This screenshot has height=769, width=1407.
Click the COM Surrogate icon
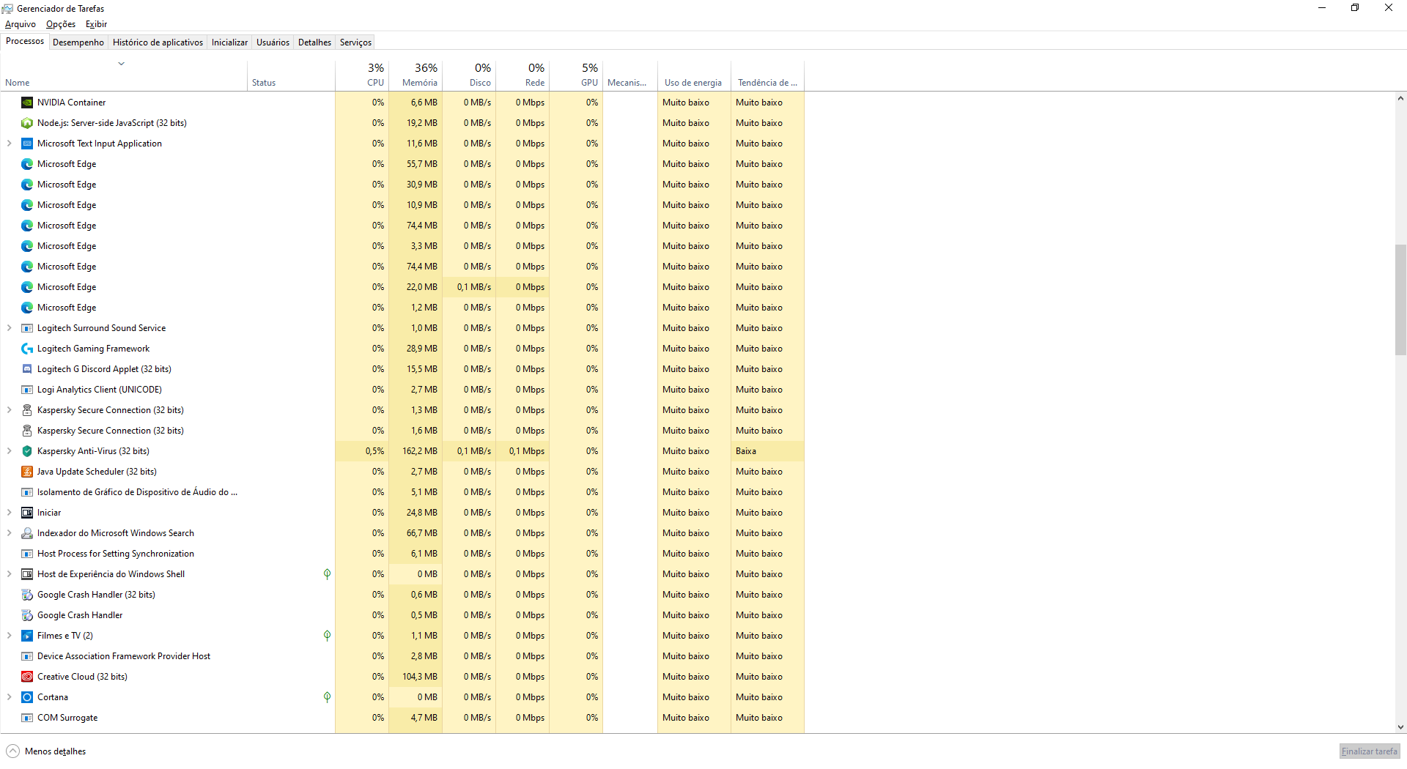27,718
